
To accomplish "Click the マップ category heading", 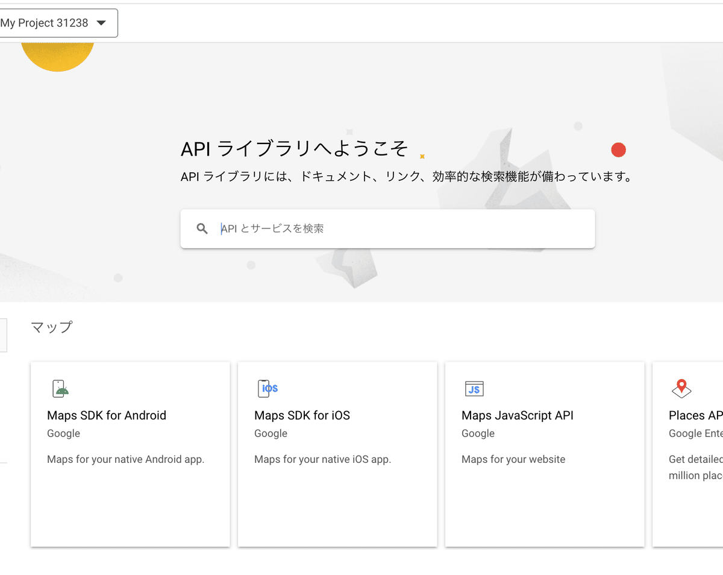I will pyautogui.click(x=52, y=327).
